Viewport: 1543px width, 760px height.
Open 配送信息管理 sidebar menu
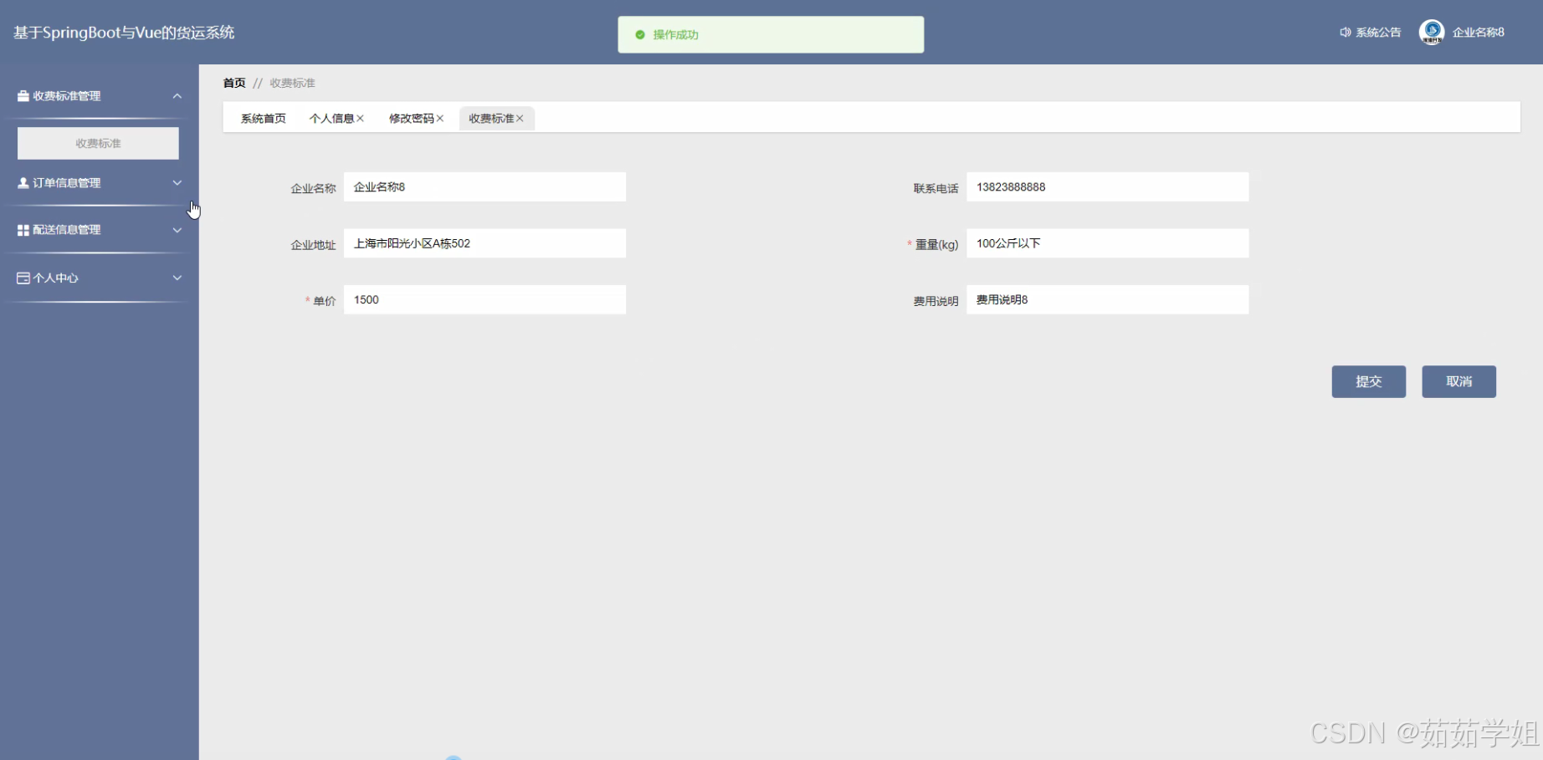(100, 230)
